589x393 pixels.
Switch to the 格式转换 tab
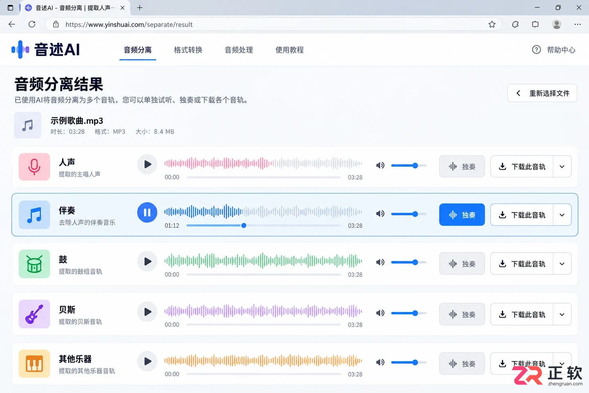[188, 50]
